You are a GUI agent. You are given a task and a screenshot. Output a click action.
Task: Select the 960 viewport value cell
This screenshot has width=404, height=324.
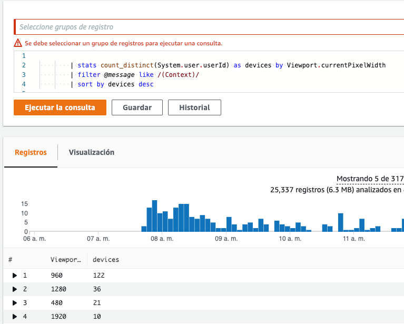tap(57, 275)
